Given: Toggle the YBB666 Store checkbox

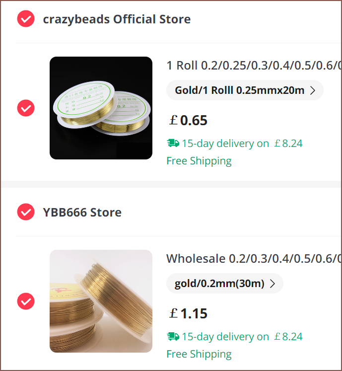Looking at the screenshot, I should coord(26,212).
